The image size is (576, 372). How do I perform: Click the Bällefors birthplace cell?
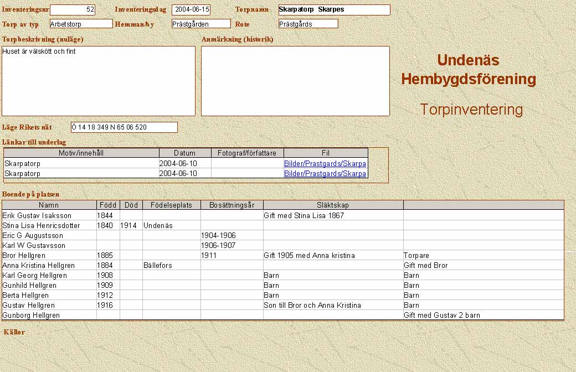(x=158, y=266)
